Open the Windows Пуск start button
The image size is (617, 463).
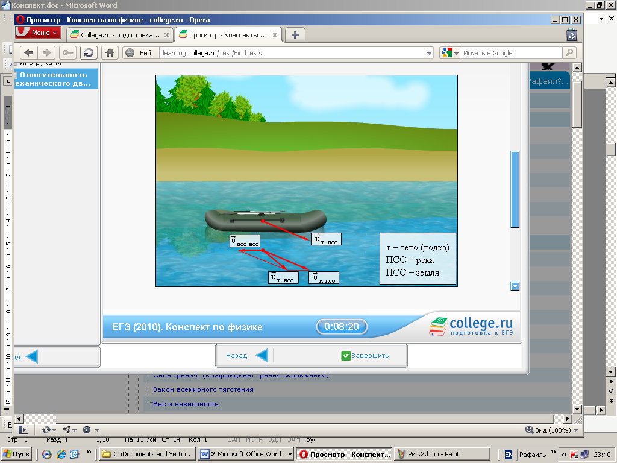coord(16,454)
